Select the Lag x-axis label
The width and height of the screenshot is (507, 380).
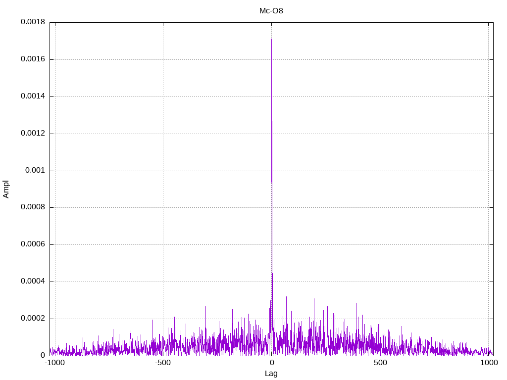271,374
